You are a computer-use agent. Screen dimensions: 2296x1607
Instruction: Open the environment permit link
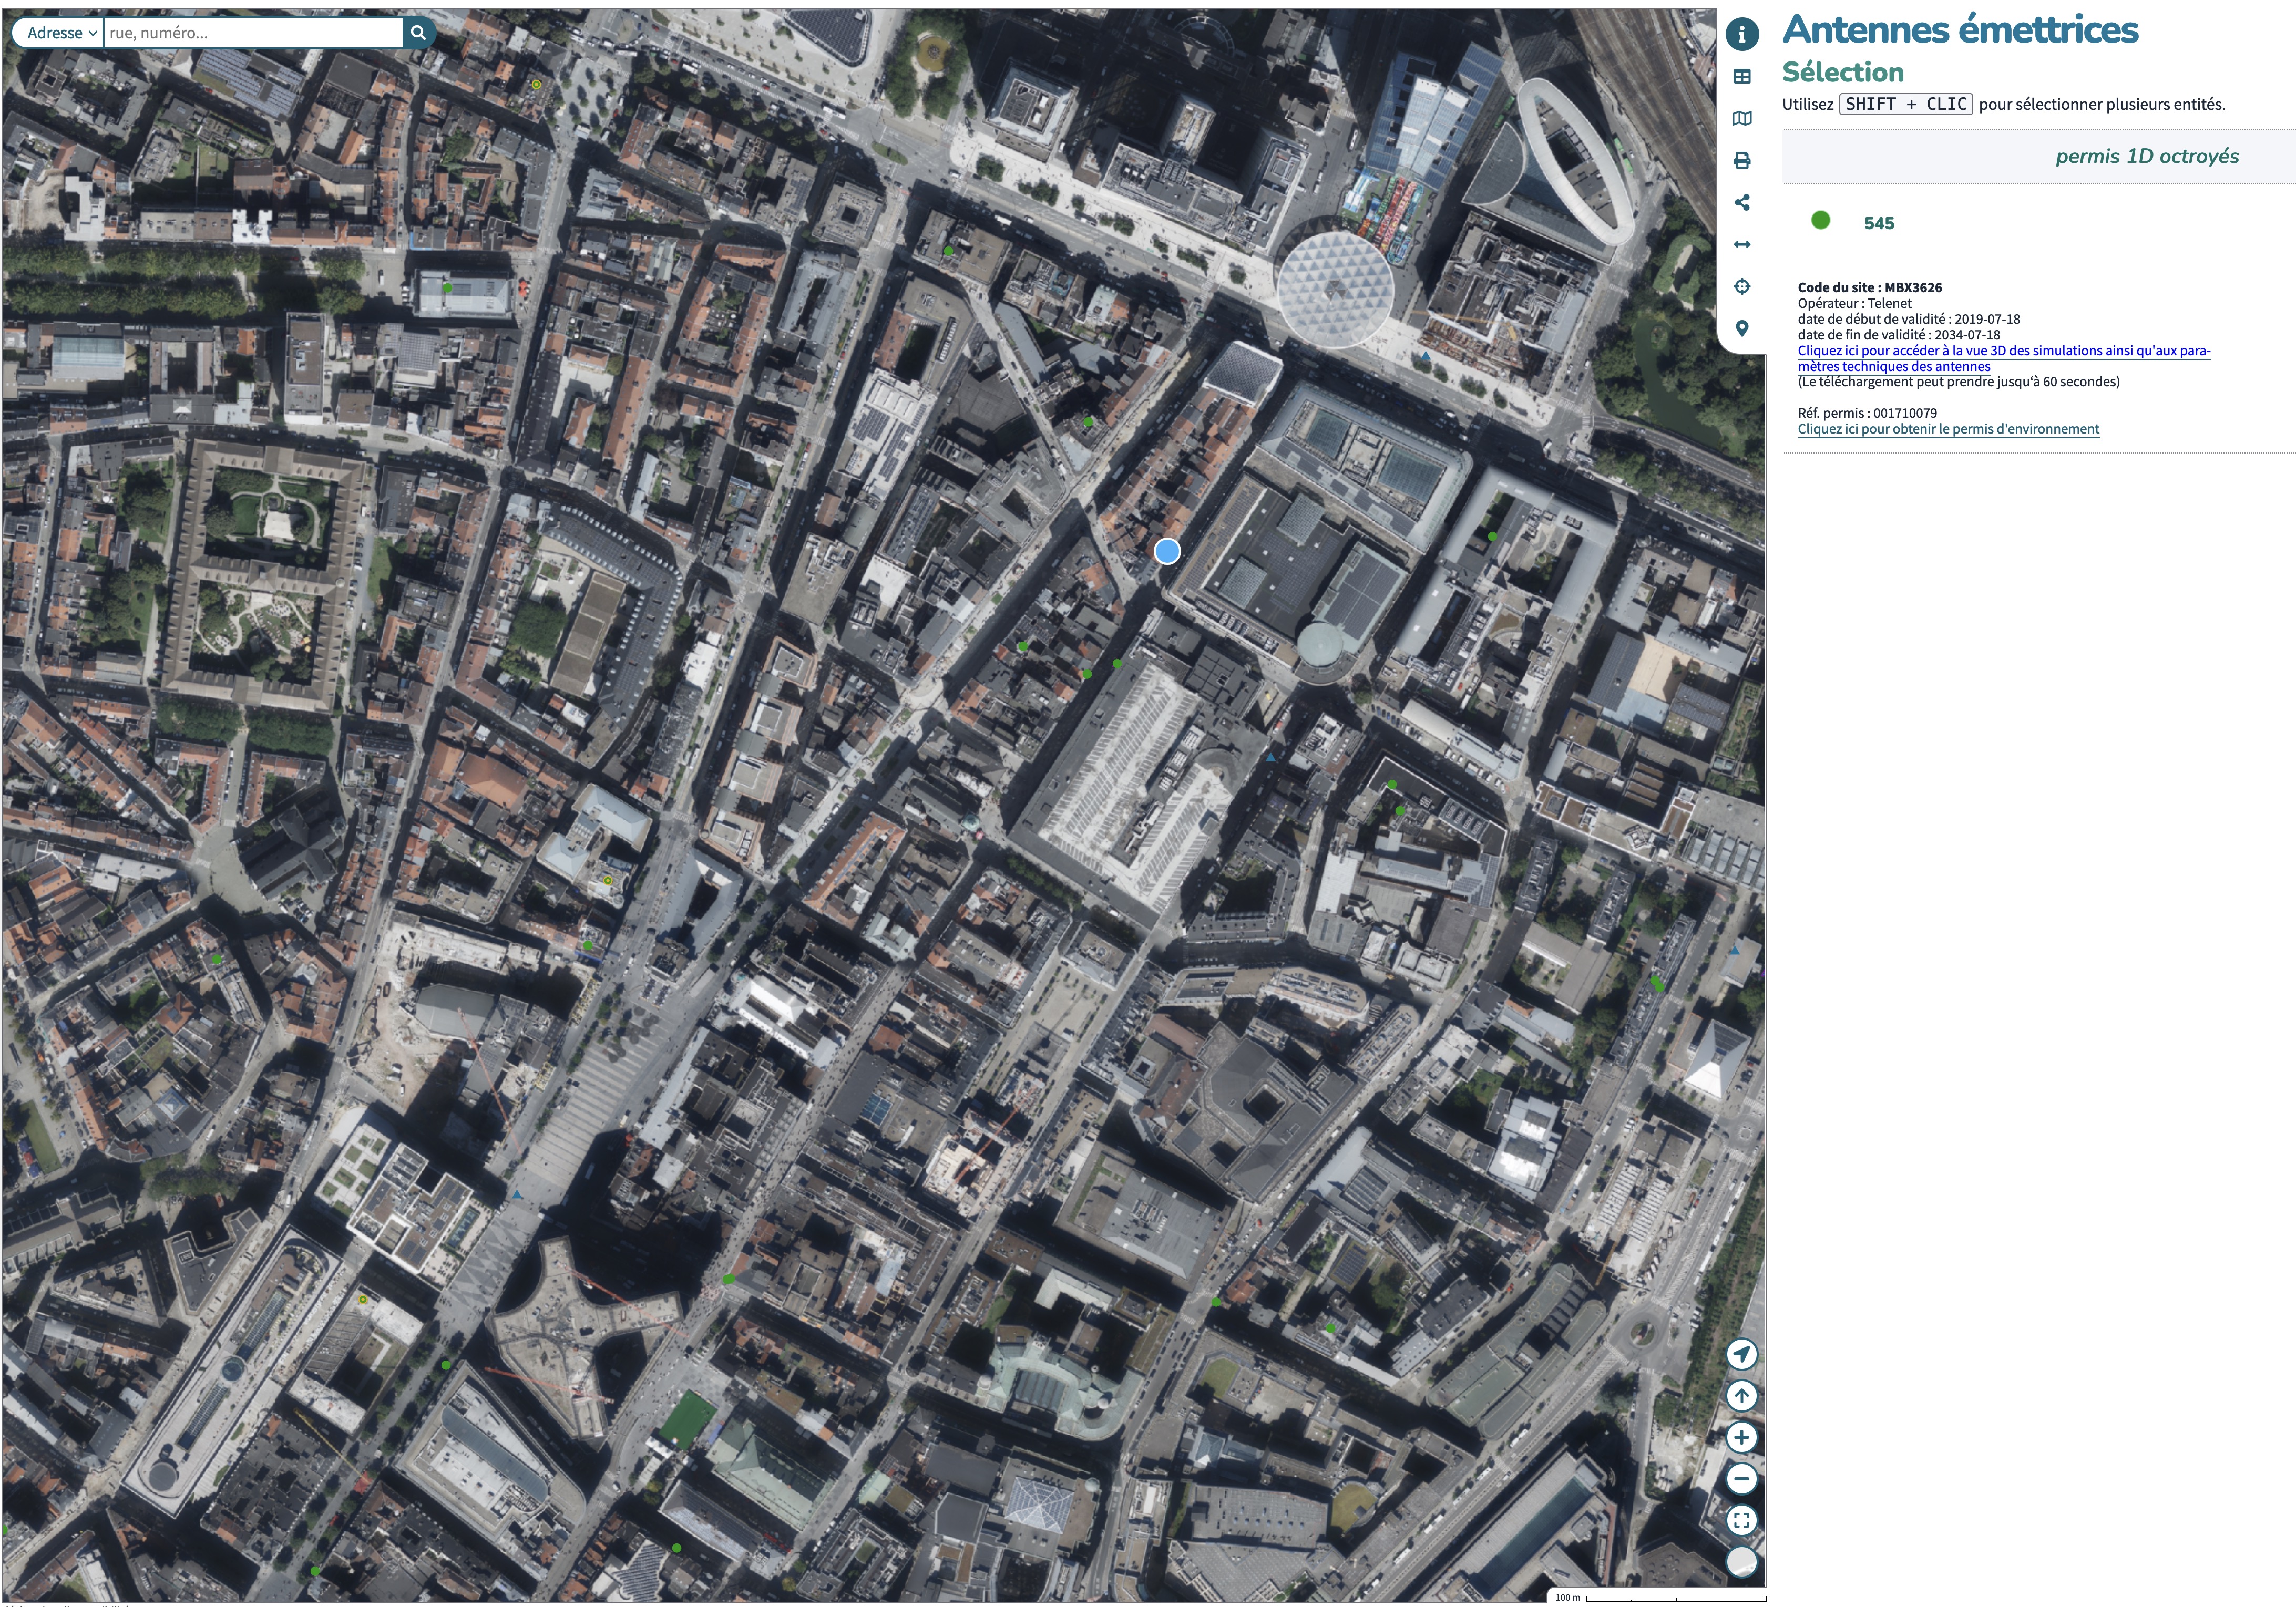click(1948, 429)
